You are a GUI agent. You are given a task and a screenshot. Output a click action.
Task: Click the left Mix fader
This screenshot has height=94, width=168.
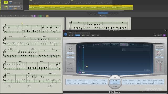pos(158,63)
